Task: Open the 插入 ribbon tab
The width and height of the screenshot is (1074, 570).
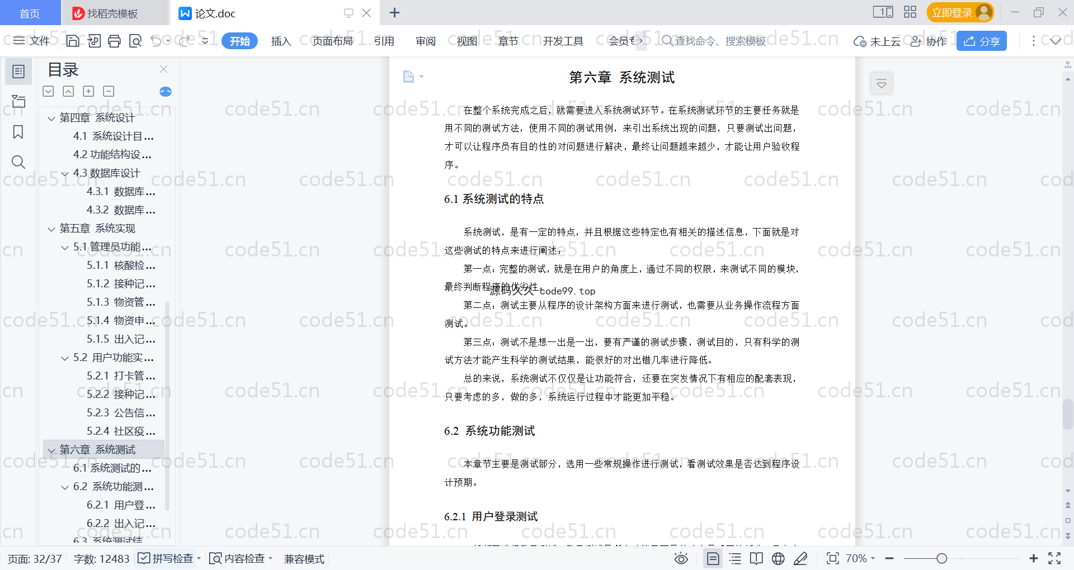Action: pyautogui.click(x=281, y=41)
